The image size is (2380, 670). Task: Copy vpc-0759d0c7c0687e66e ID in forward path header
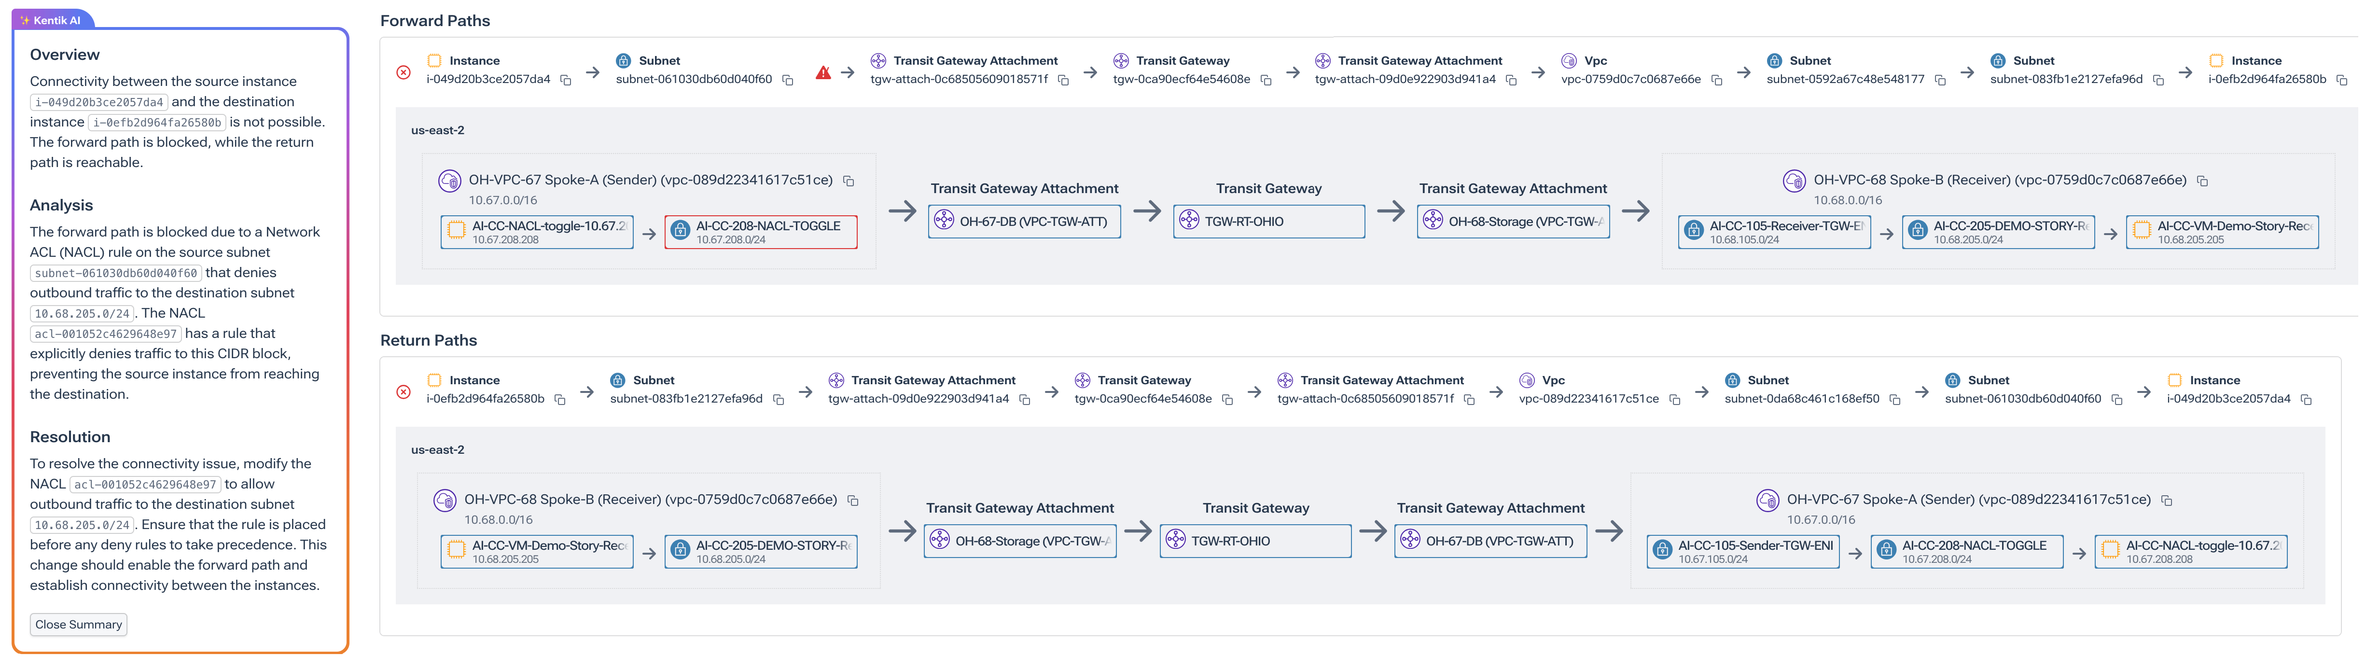(1717, 81)
